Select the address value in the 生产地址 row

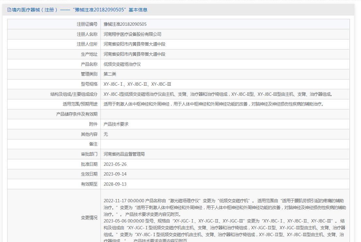[x=134, y=54]
